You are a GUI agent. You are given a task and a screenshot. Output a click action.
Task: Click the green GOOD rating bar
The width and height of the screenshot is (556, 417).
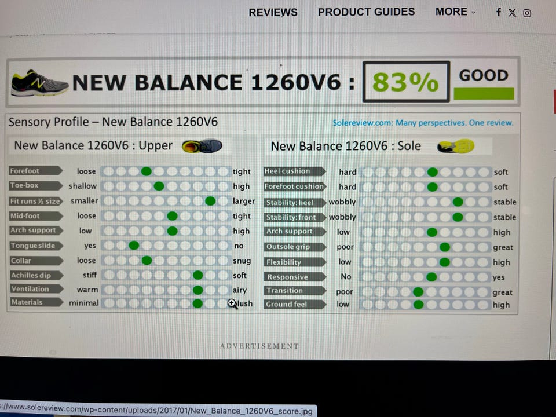point(484,94)
